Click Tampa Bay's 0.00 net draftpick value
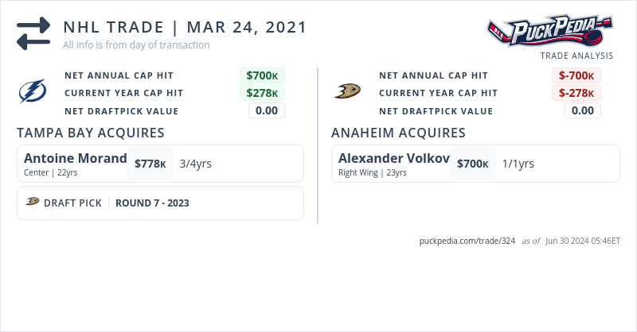Viewport: 637px width, 332px height. coord(266,110)
